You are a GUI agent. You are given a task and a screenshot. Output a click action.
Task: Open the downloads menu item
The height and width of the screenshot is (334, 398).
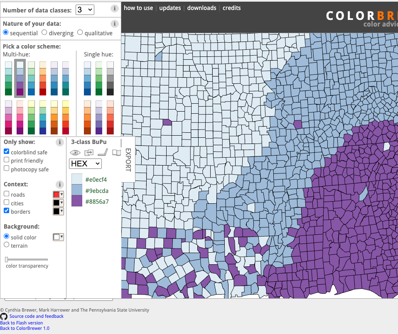[201, 8]
